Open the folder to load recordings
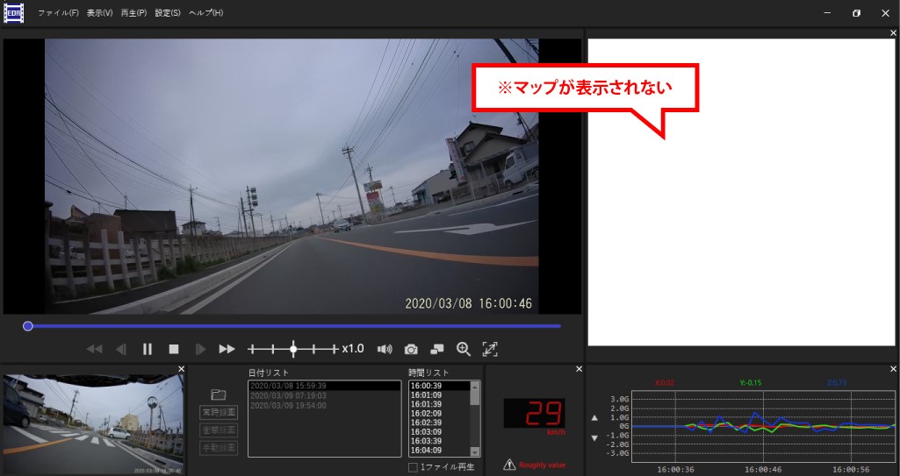The height and width of the screenshot is (476, 900). pos(219,395)
